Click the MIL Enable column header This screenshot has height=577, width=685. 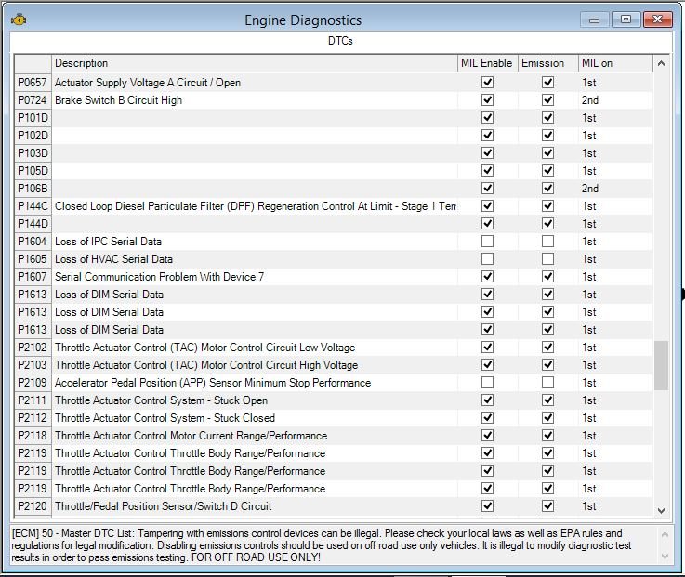(487, 63)
